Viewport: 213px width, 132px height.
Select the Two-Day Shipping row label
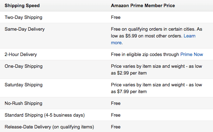pyautogui.click(x=24, y=17)
